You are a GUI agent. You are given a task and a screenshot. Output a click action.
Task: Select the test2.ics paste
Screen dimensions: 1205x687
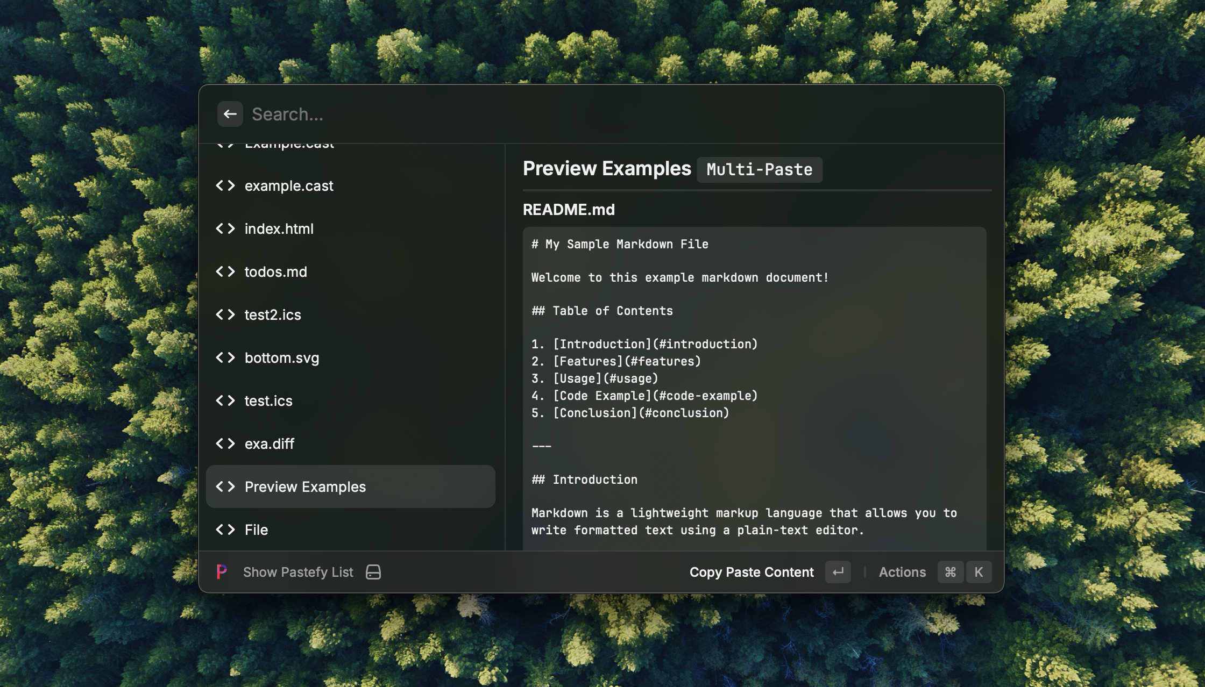pos(273,315)
